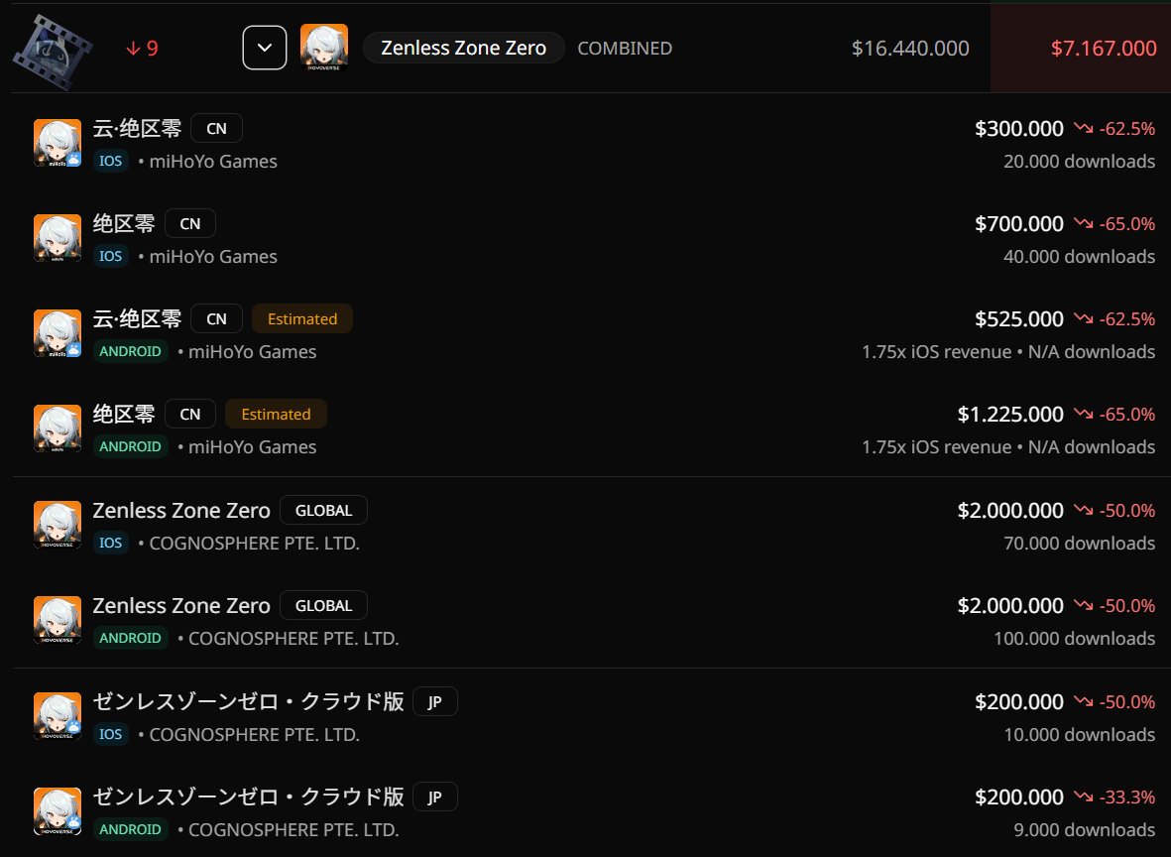Click the 70.000 downloads text
This screenshot has height=857, width=1171.
click(1079, 544)
